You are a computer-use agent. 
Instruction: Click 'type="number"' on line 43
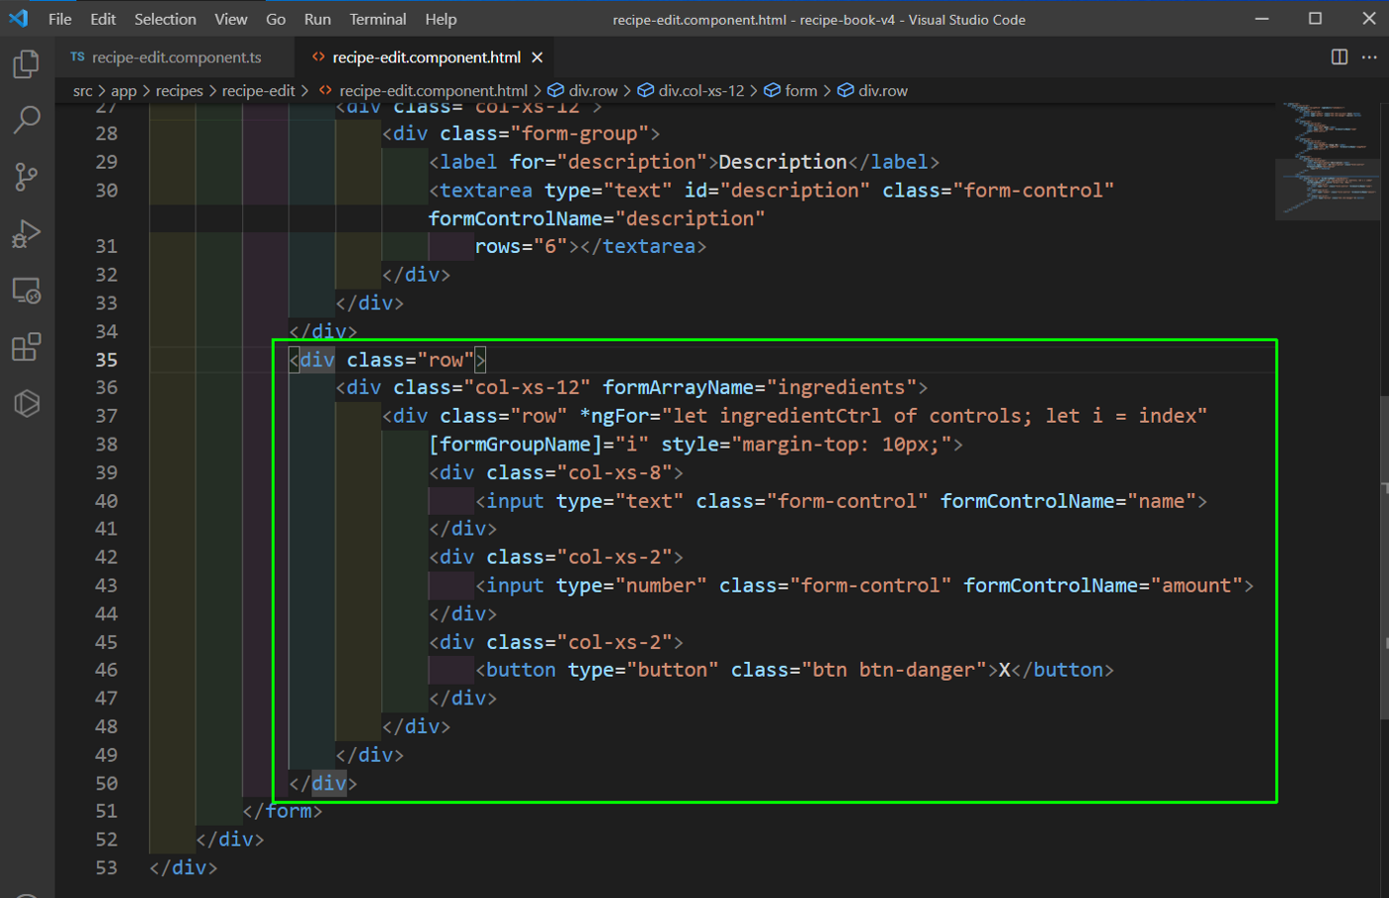pyautogui.click(x=631, y=586)
